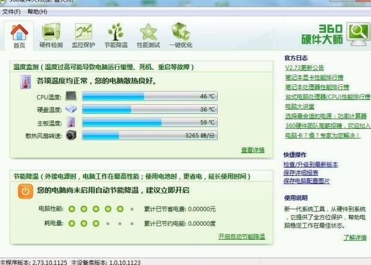Click the 主设备库版本 1.0.10.1123 status text
371x265 pixels.
coord(106,263)
